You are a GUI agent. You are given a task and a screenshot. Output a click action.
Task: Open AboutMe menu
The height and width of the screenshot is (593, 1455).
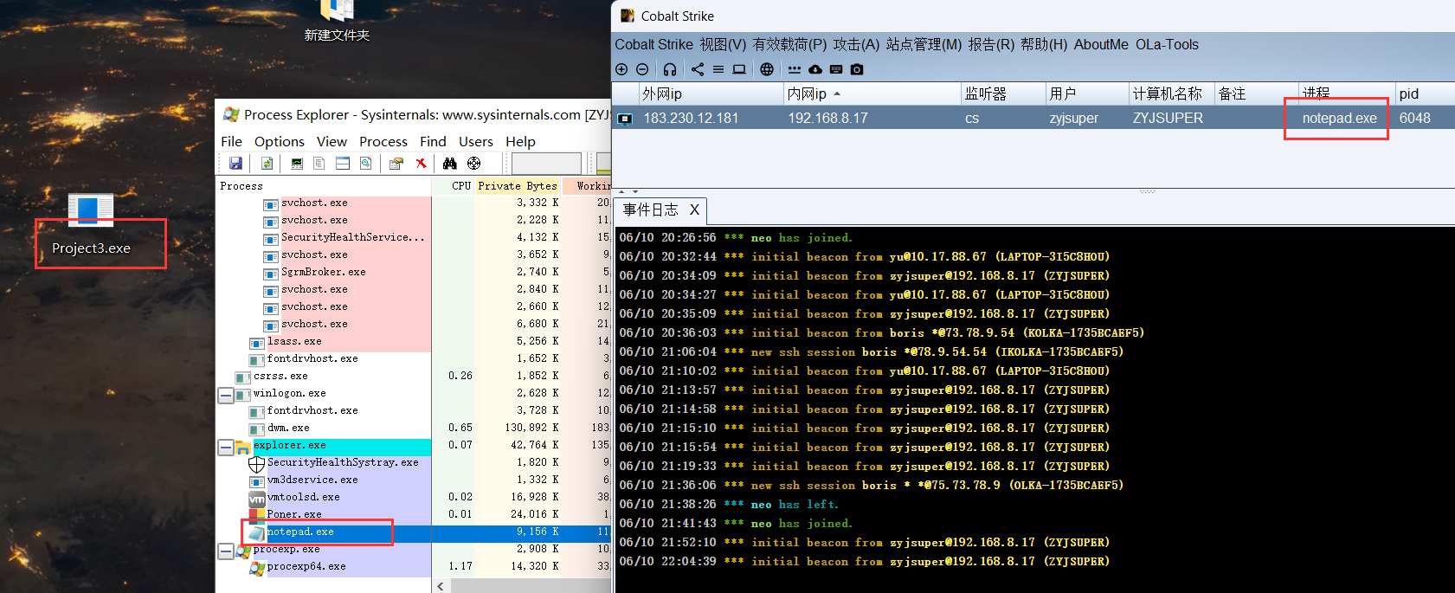(x=1101, y=44)
